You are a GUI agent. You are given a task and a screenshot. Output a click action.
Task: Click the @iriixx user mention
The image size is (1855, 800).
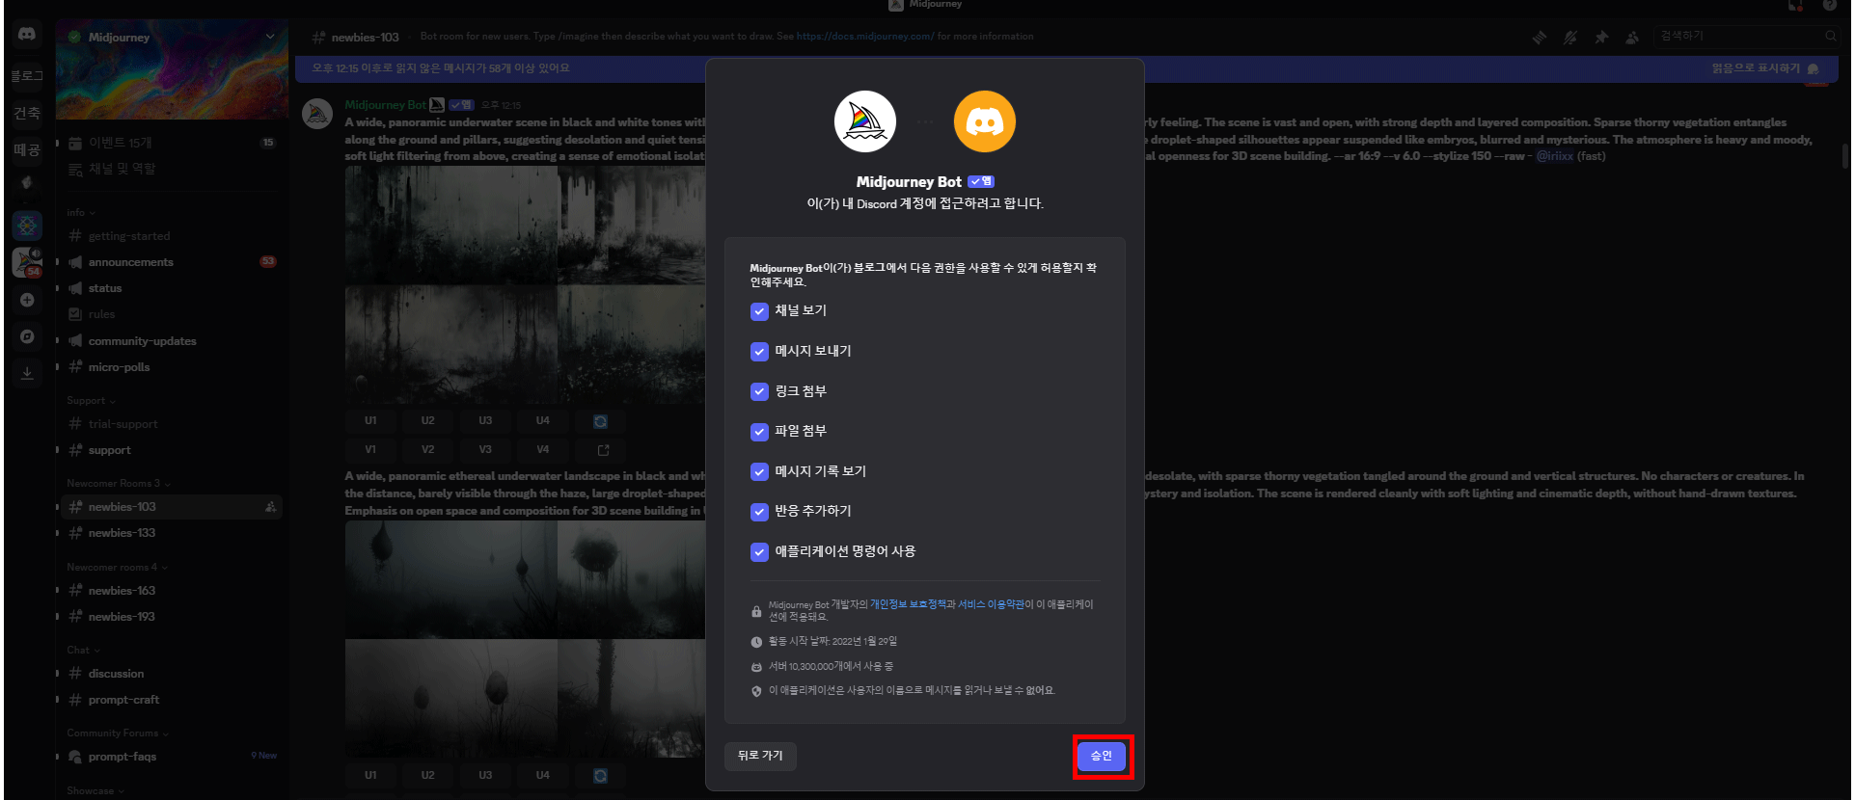coord(1554,156)
